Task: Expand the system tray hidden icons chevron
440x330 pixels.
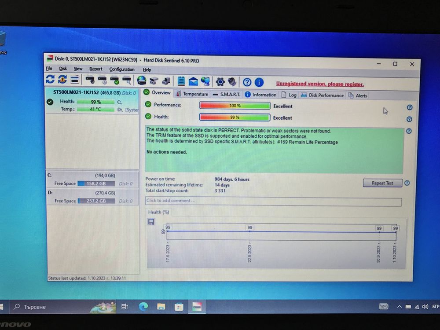Action: click(x=400, y=307)
